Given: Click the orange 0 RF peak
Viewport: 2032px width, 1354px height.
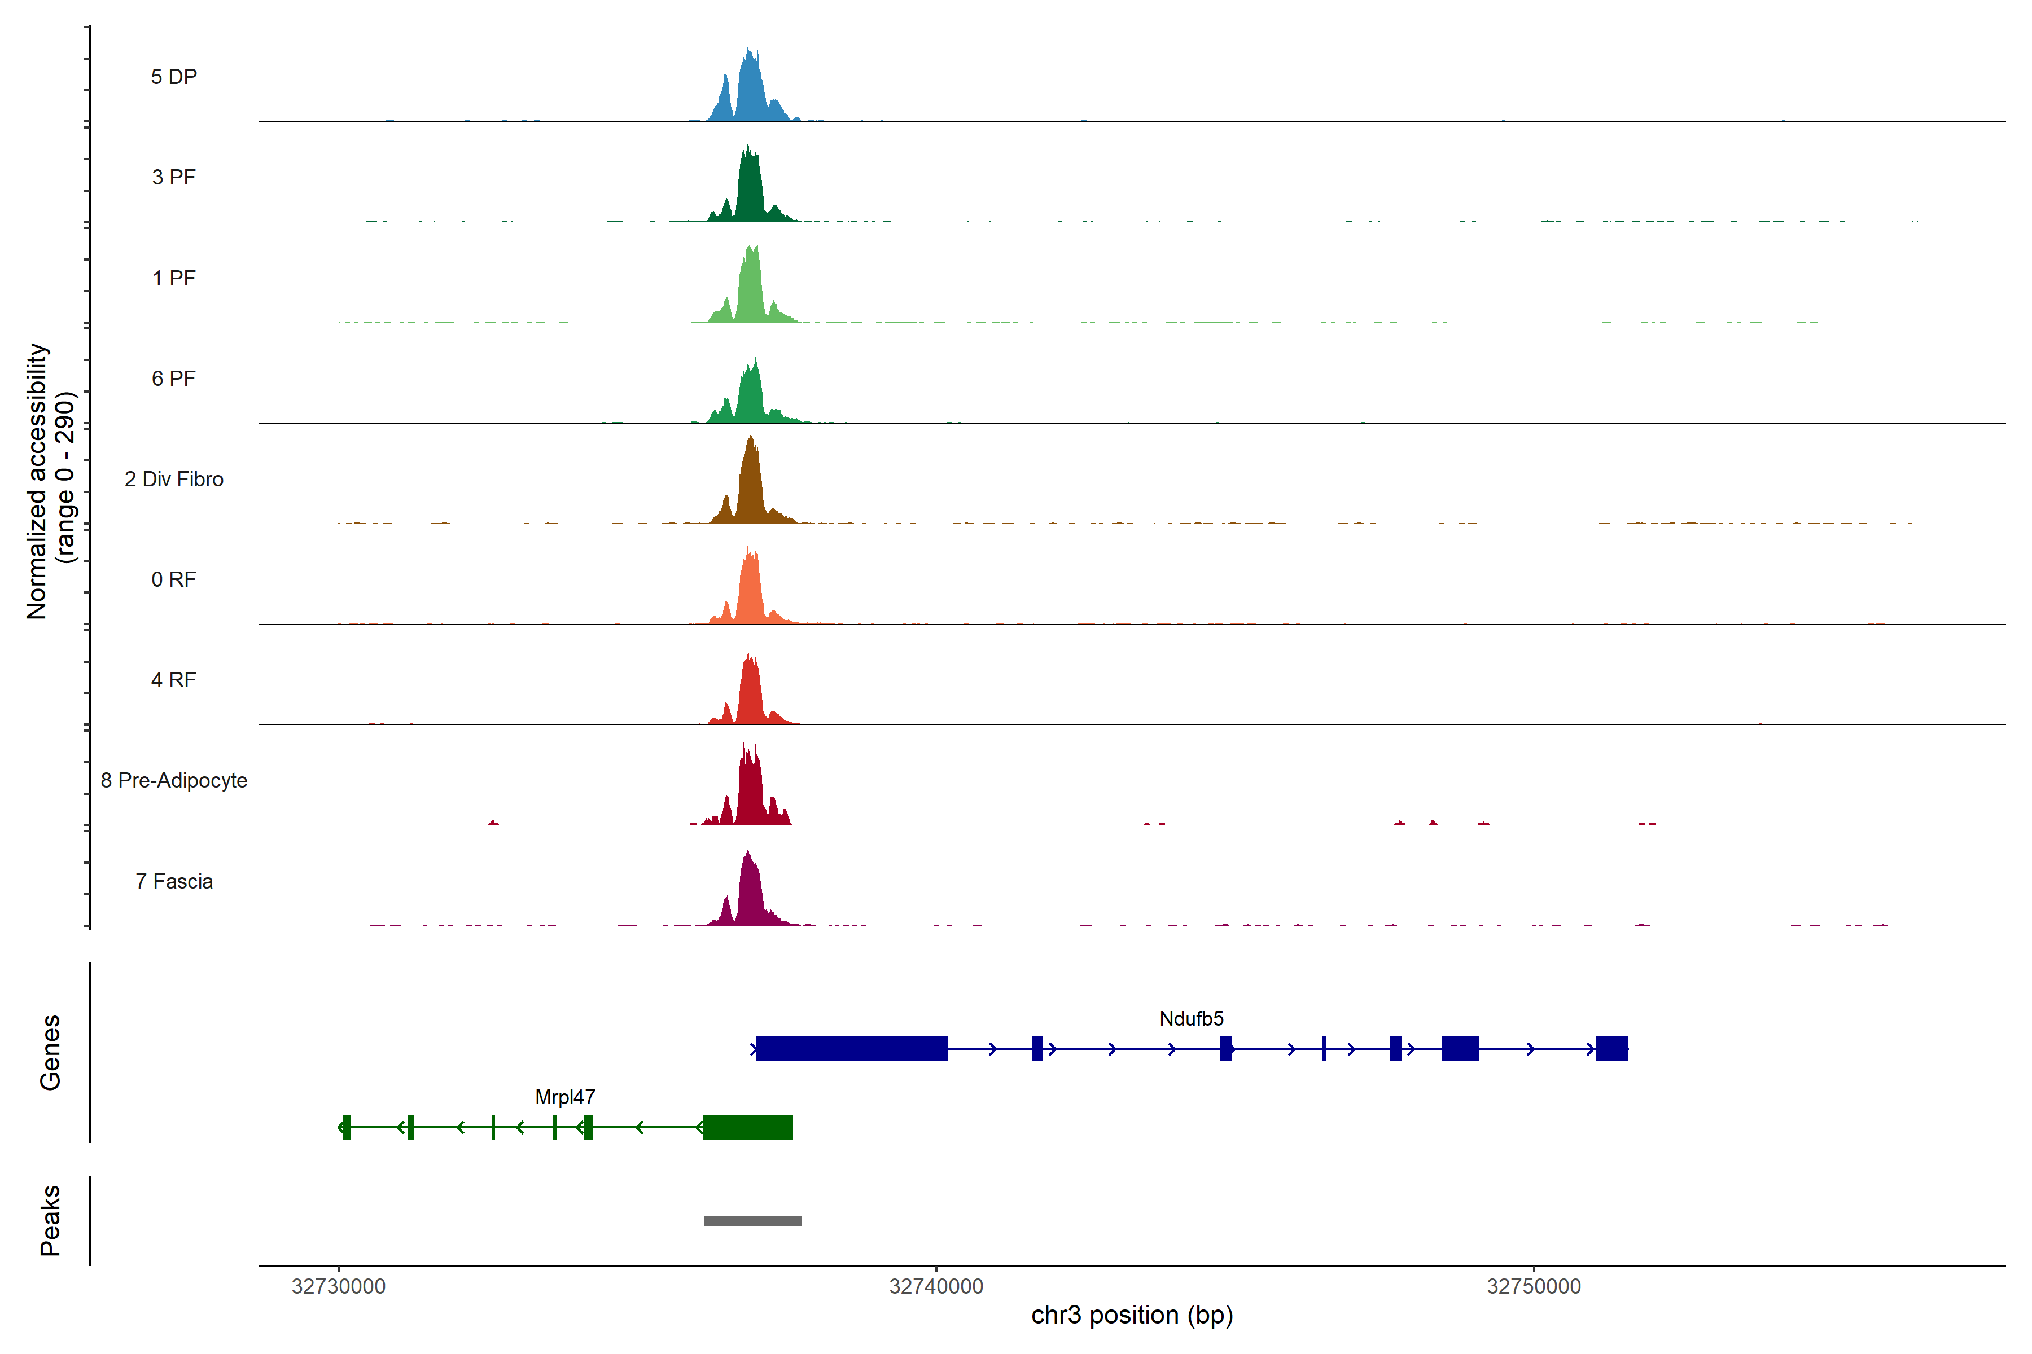Looking at the screenshot, I should 750,591.
